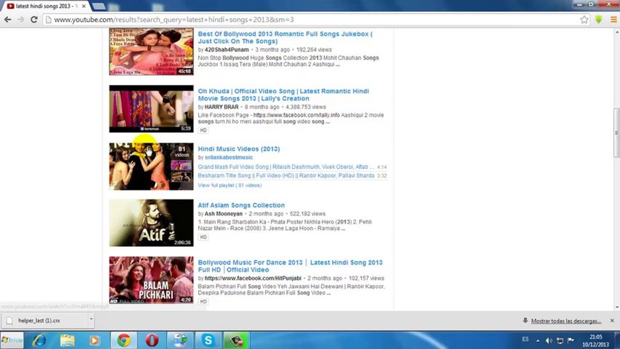The height and width of the screenshot is (349, 620).
Task: Click the 81 videos playlist thumbnail
Action: click(151, 166)
